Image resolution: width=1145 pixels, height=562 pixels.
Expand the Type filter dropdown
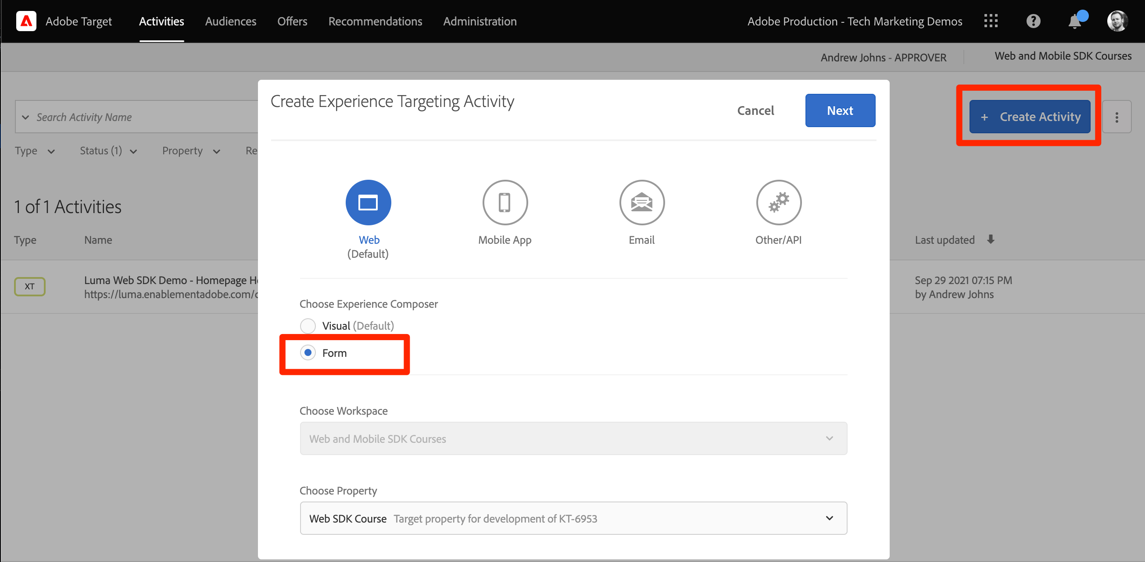35,151
